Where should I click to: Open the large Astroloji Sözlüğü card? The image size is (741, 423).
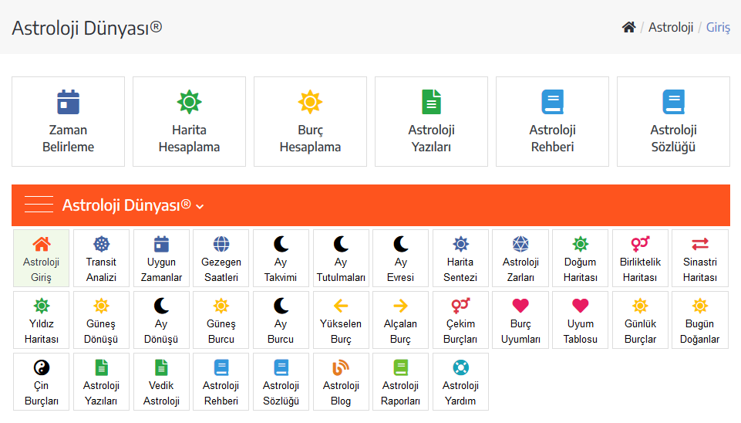pos(673,122)
